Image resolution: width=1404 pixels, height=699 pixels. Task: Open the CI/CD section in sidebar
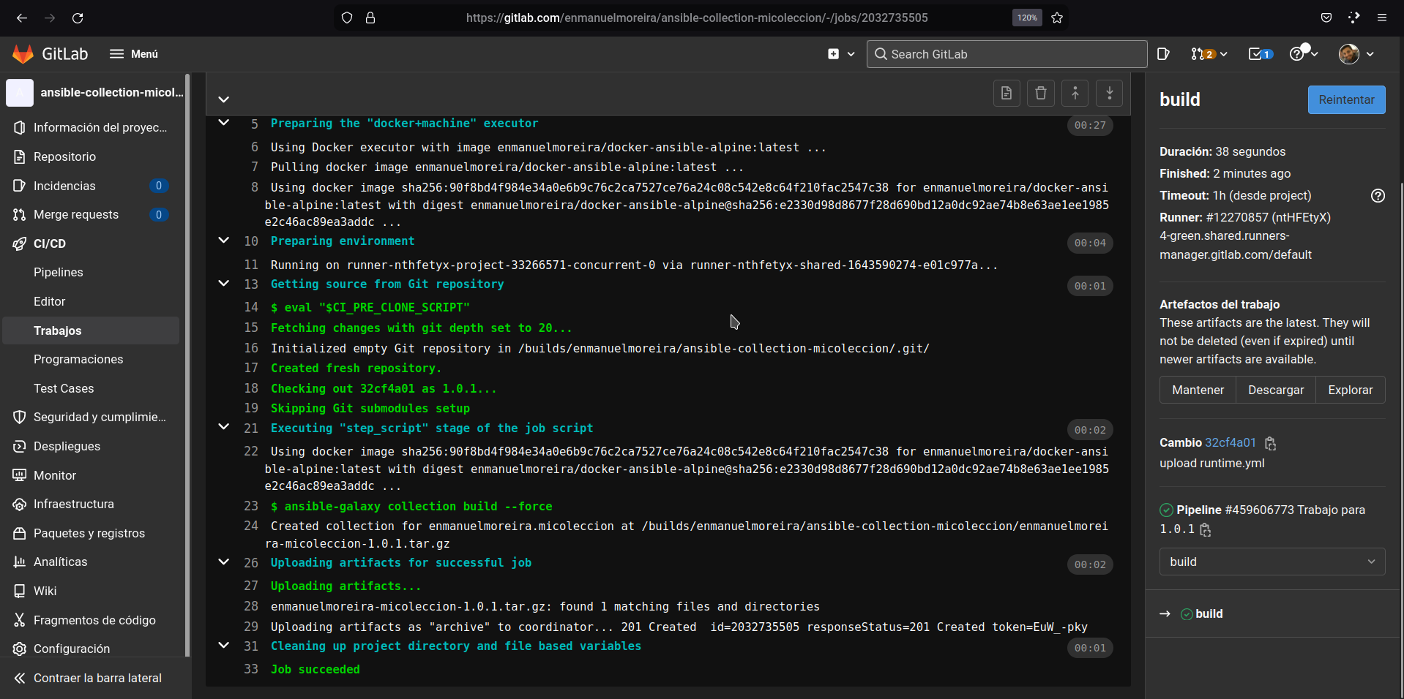tap(91, 243)
